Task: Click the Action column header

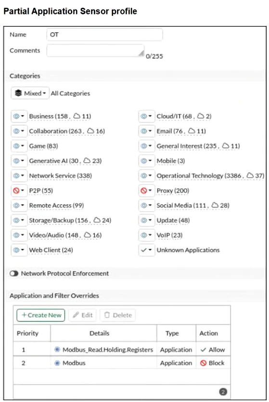Action: click(x=209, y=333)
